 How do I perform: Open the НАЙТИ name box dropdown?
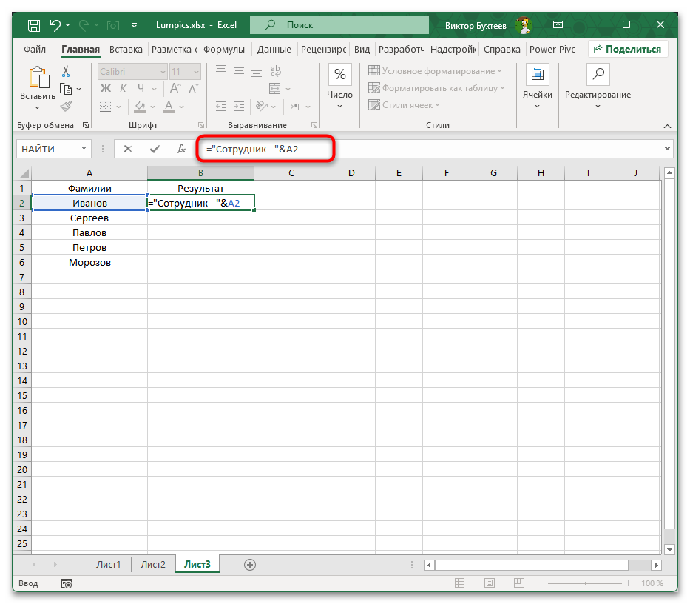pyautogui.click(x=83, y=149)
